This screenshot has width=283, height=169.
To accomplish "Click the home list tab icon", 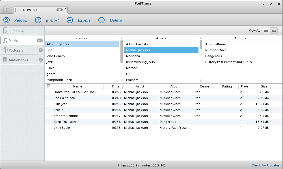I will point(8,10).
